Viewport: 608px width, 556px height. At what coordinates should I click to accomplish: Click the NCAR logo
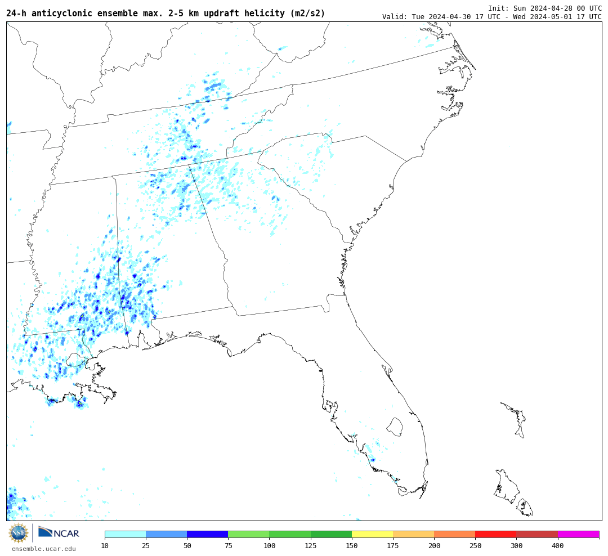tap(59, 532)
